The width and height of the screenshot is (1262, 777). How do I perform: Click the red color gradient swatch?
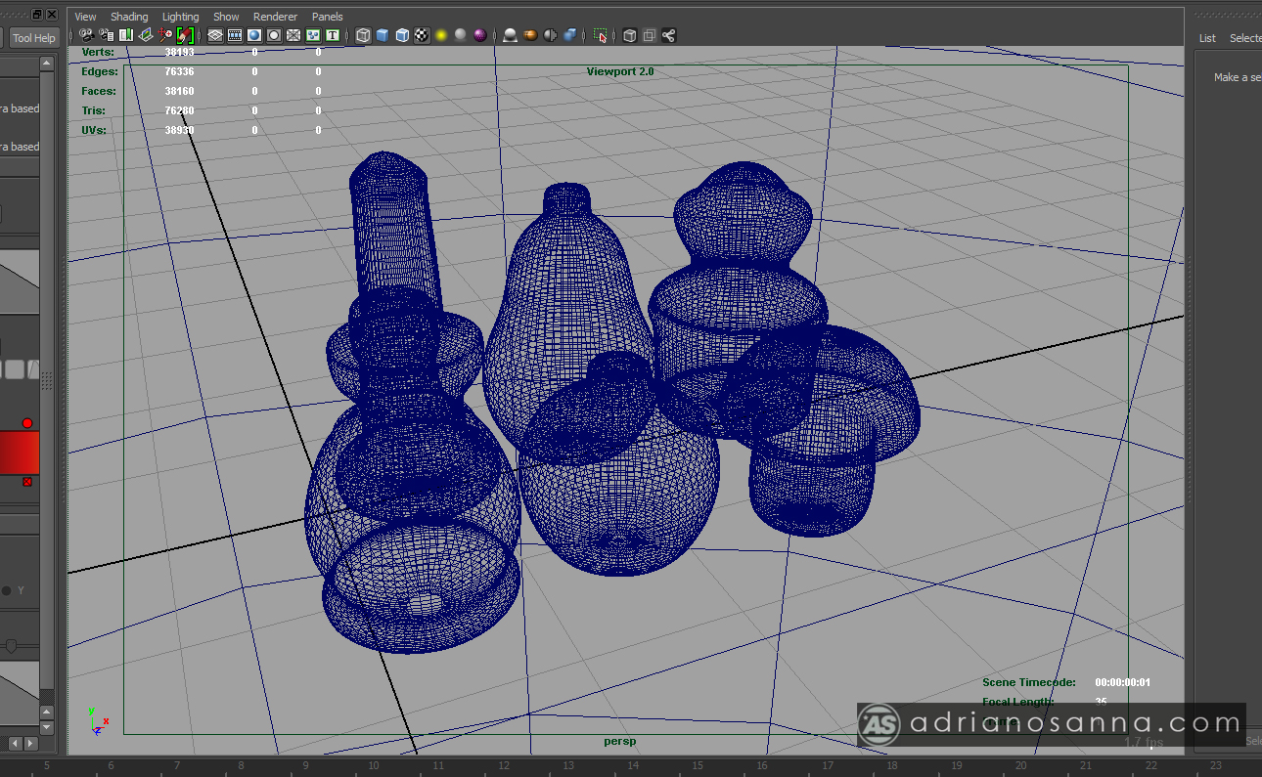coord(20,453)
